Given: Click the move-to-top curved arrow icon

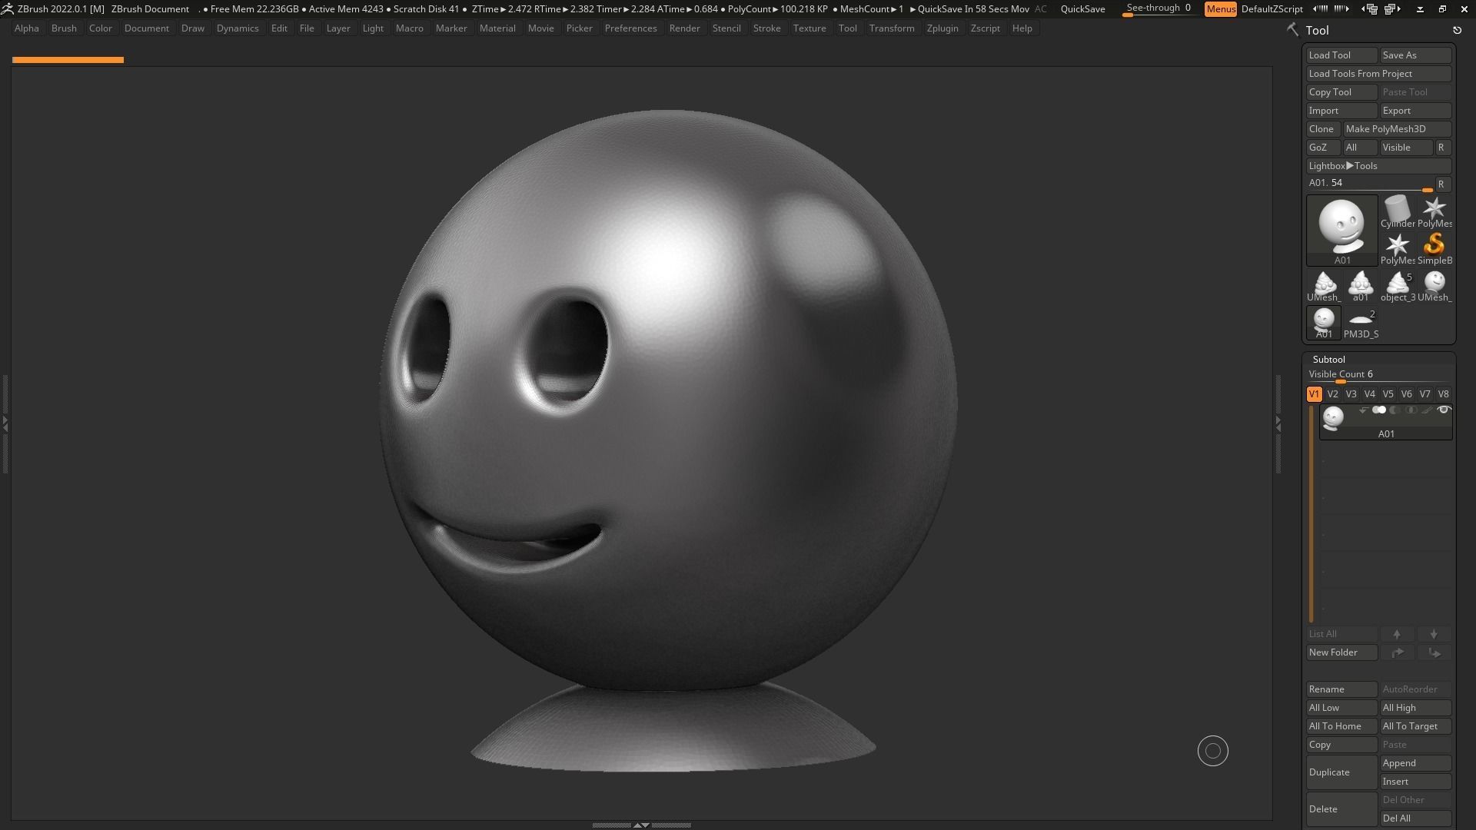Looking at the screenshot, I should point(1397,652).
